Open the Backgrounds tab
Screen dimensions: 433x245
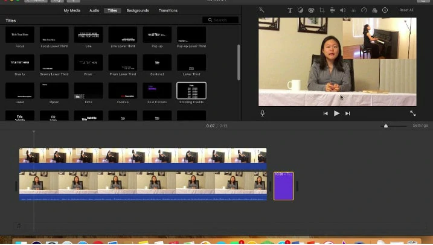point(138,10)
